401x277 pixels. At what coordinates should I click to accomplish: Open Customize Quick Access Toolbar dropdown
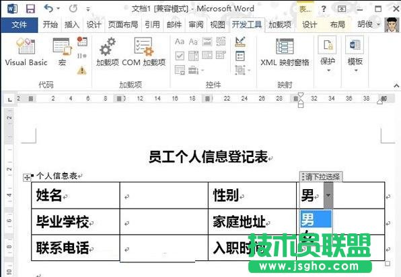click(x=88, y=9)
